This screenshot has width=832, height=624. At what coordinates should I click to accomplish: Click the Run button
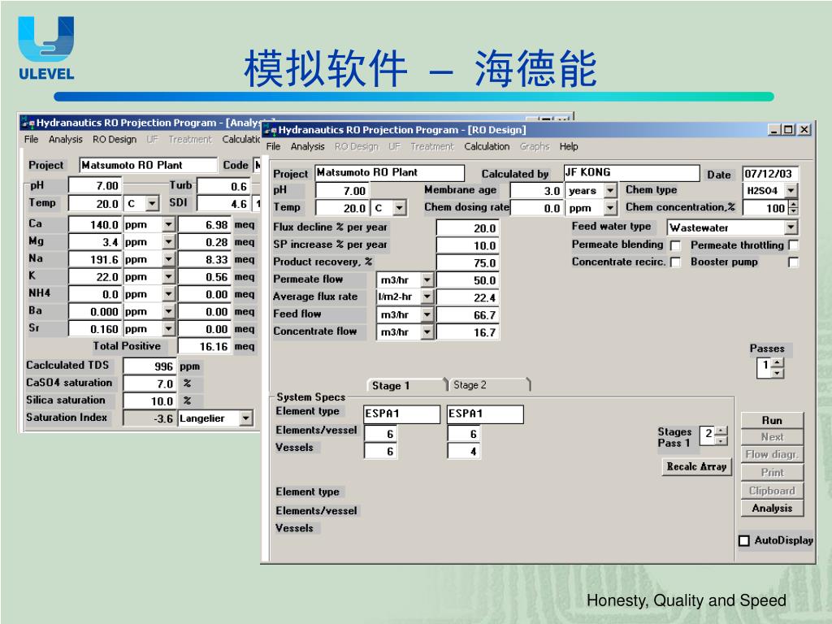[x=772, y=420]
